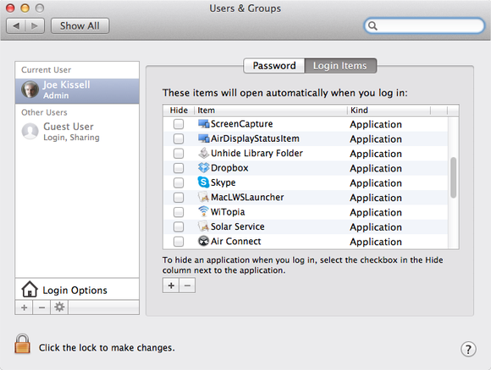Viewport: 491px width, 370px height.
Task: Click the login items list scrollbar
Action: click(x=453, y=177)
